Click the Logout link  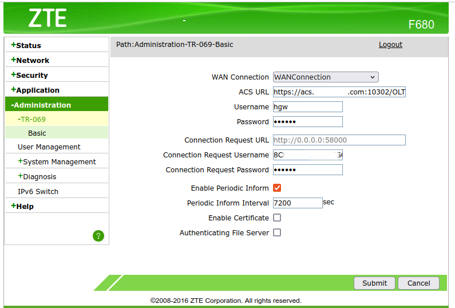390,45
